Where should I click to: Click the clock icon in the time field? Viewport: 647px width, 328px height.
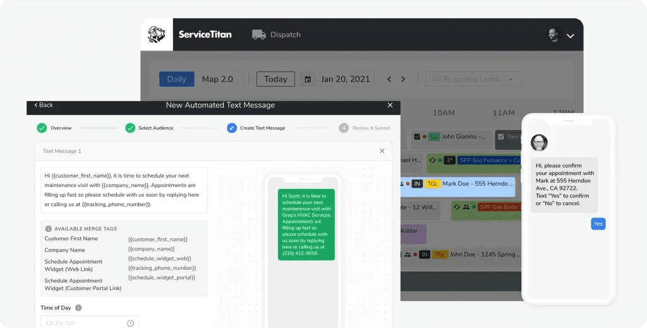click(130, 323)
